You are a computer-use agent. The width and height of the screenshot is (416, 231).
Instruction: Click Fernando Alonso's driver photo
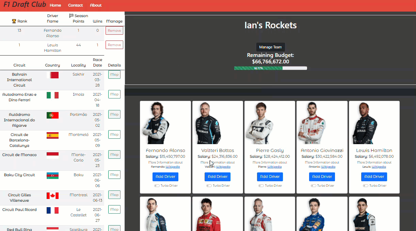pyautogui.click(x=156, y=123)
